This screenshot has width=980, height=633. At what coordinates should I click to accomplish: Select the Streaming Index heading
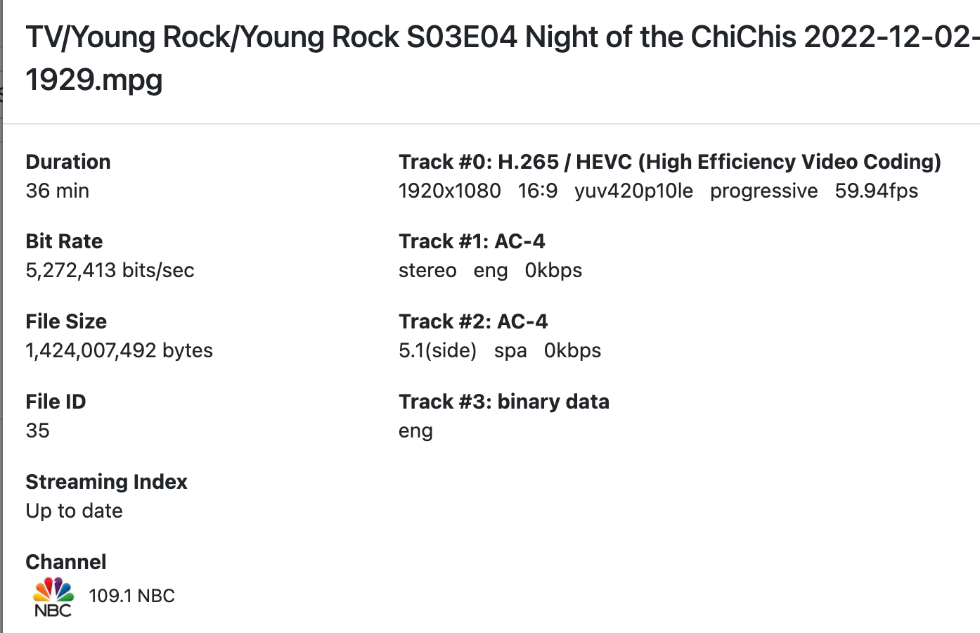point(106,482)
